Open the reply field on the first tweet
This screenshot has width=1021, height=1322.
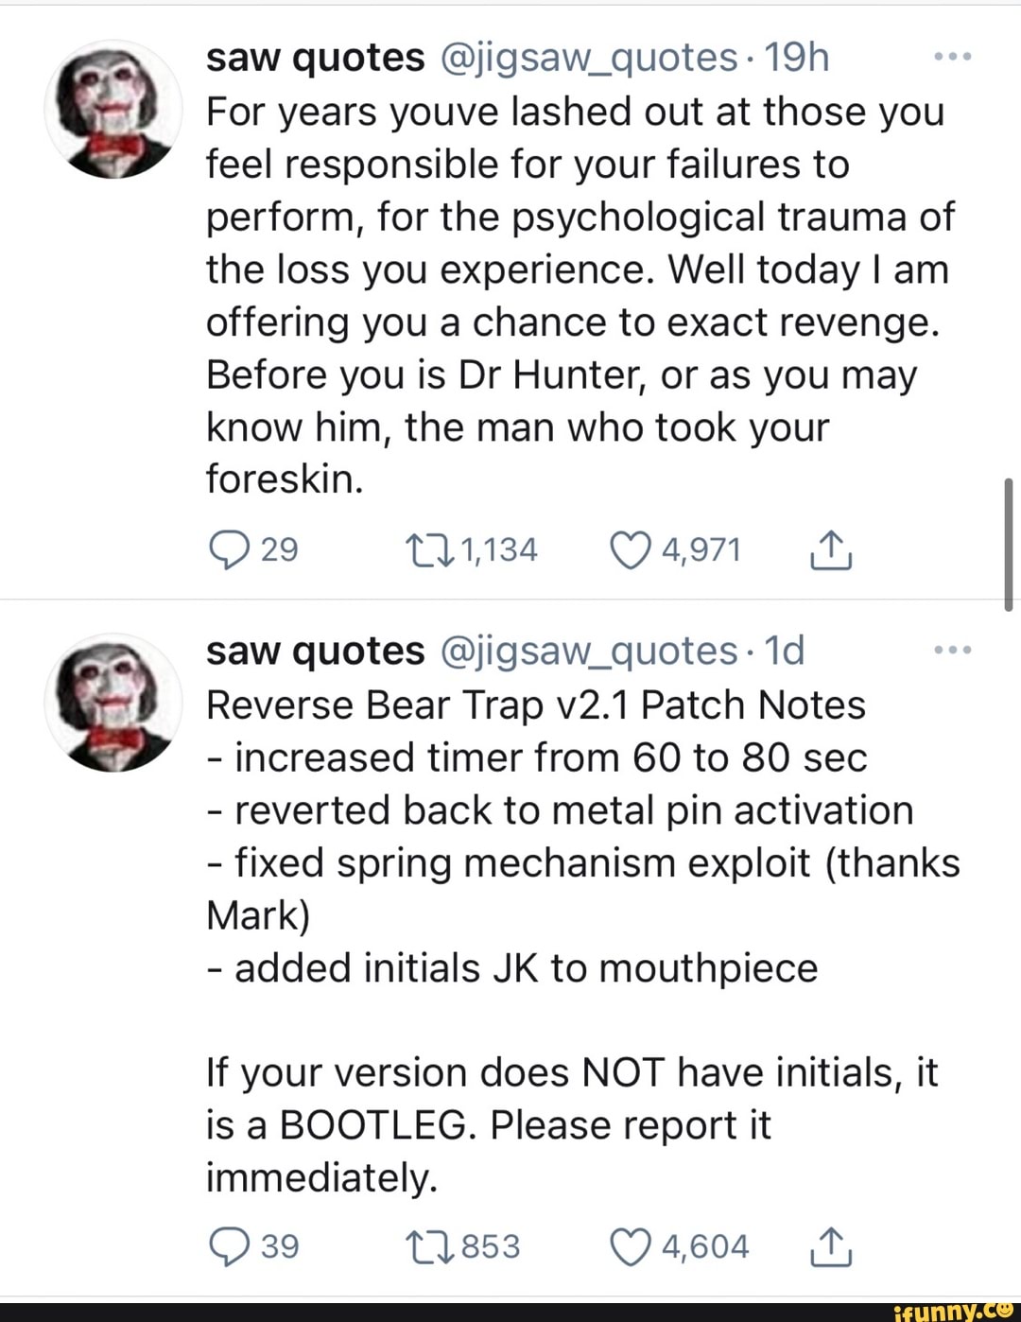[230, 548]
